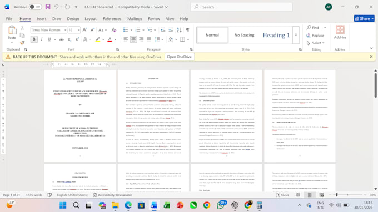Viewport: 378px width, 212px height.
Task: Click Find in Editing group
Action: click(x=313, y=28)
